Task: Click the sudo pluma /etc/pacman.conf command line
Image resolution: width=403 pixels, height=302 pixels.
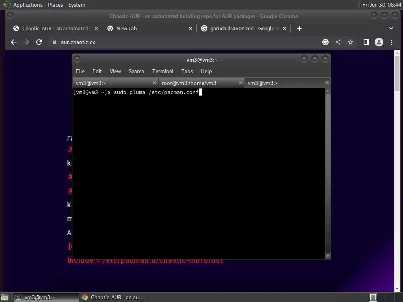Action: pyautogui.click(x=156, y=92)
